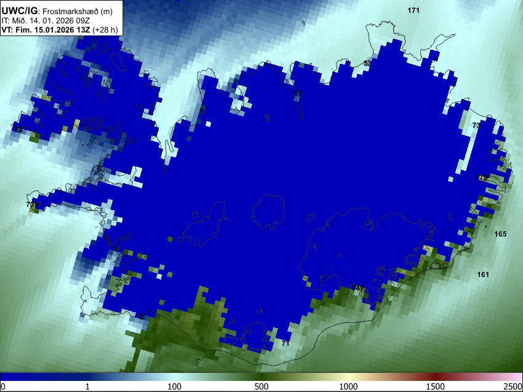The height and width of the screenshot is (392, 523).
Task: Click the station value 747 near the glacier
Action: tap(358, 288)
